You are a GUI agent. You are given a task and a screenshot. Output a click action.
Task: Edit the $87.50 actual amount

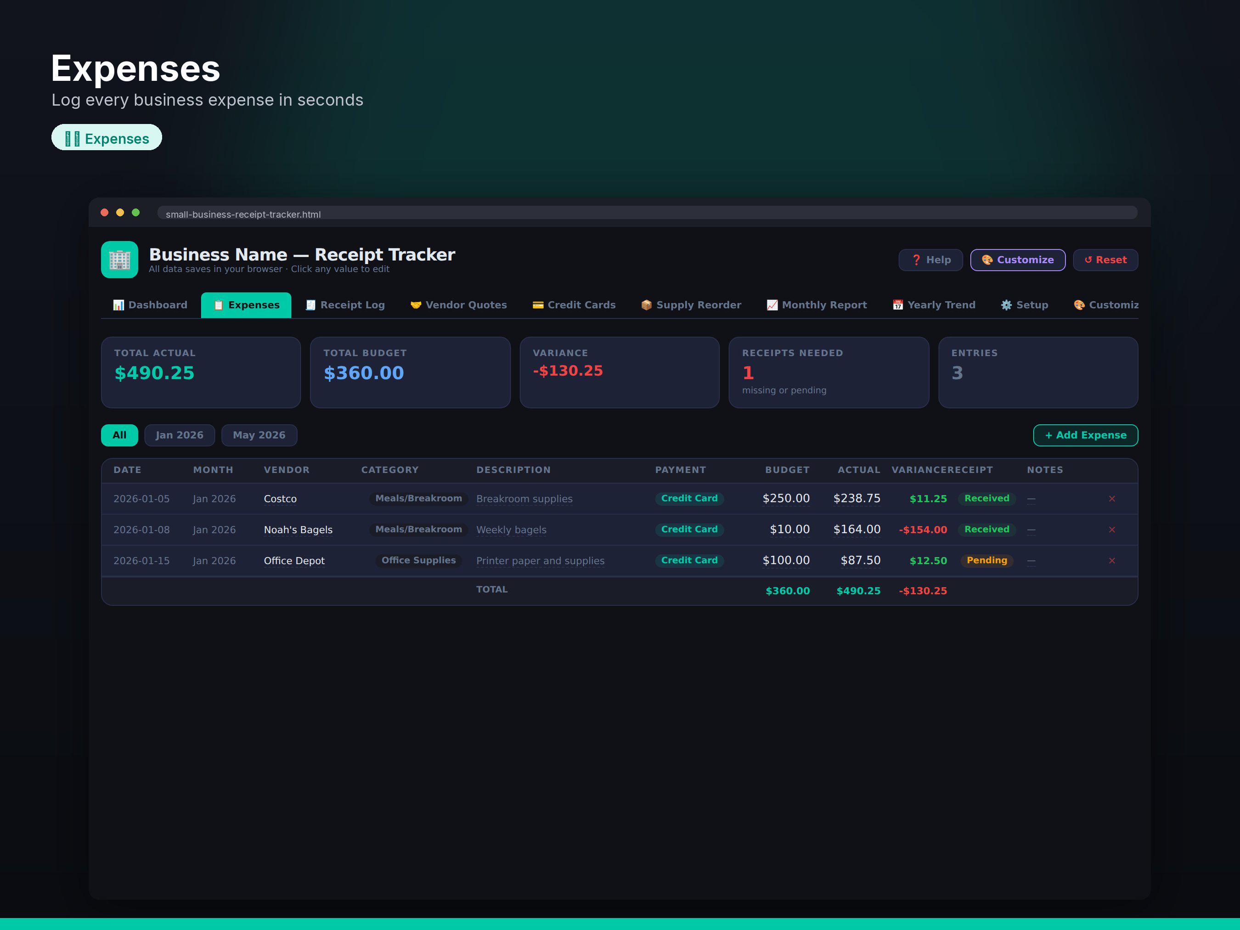[x=861, y=560]
